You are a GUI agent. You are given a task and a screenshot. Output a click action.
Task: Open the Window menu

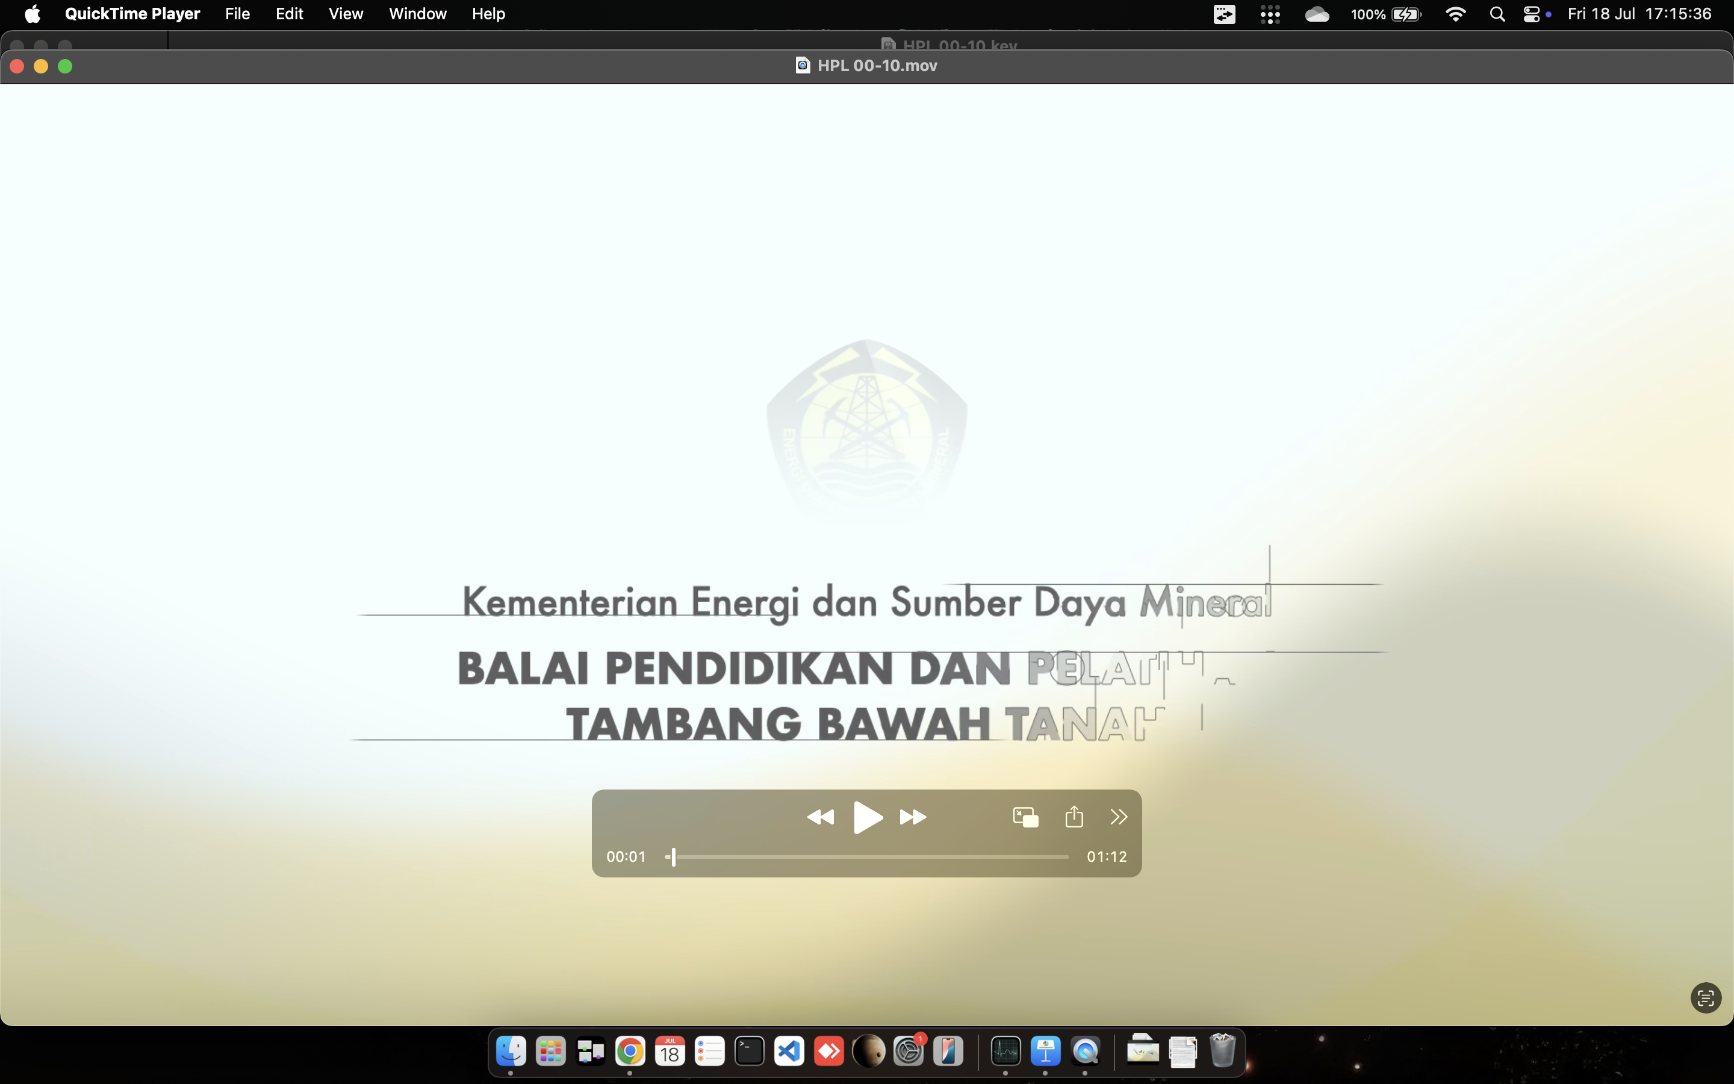(x=417, y=14)
